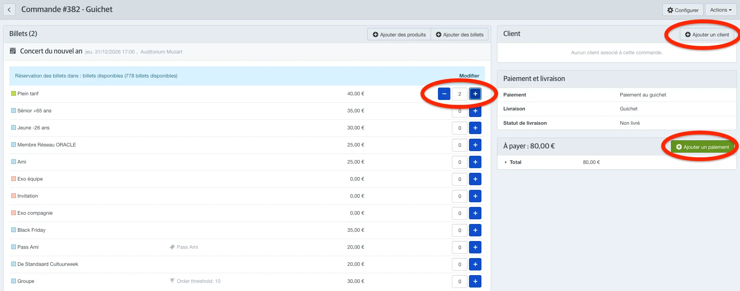The width and height of the screenshot is (740, 291).
Task: Add an Exo équipe ticket with plus
Action: [475, 179]
